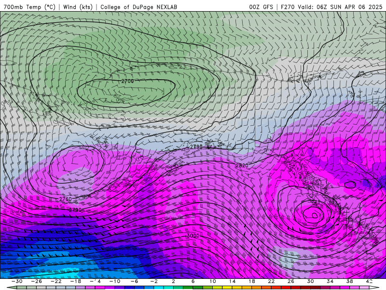Select the 10 legend scale value

click(213, 281)
